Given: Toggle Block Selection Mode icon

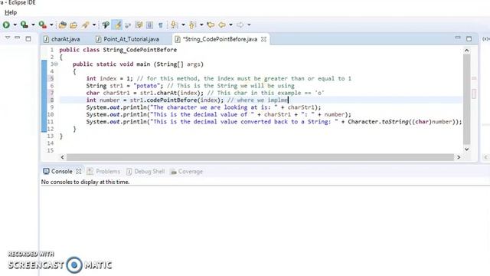Looking at the screenshot, I should click(139, 25).
